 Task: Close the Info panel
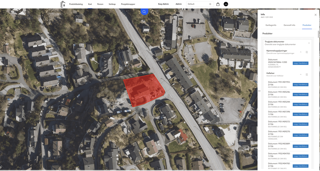pos(315,15)
